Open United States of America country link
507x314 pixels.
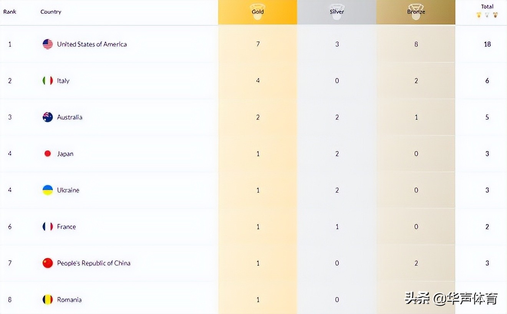[92, 44]
